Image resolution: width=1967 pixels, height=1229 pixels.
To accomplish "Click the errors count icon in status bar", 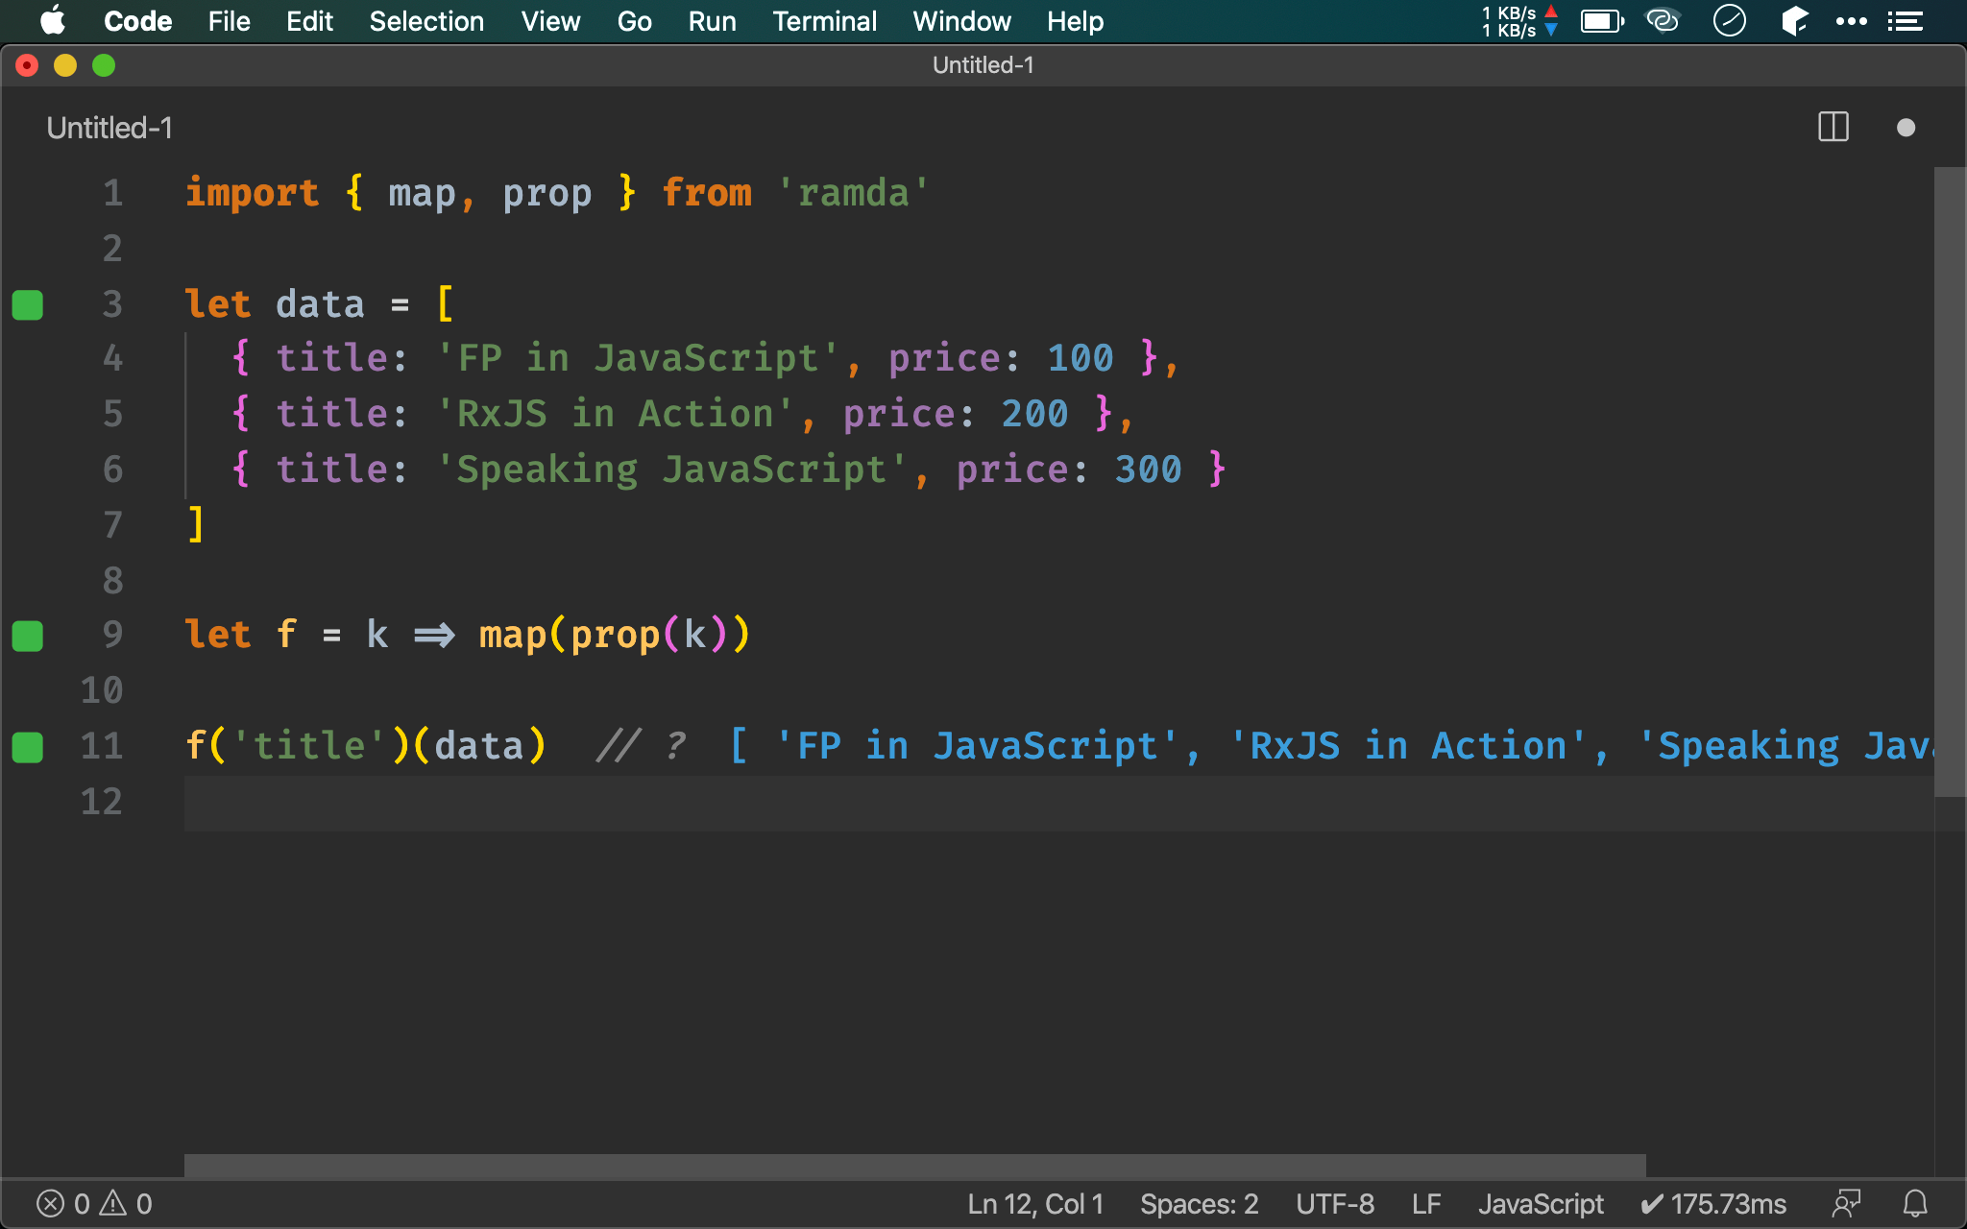I will [52, 1203].
